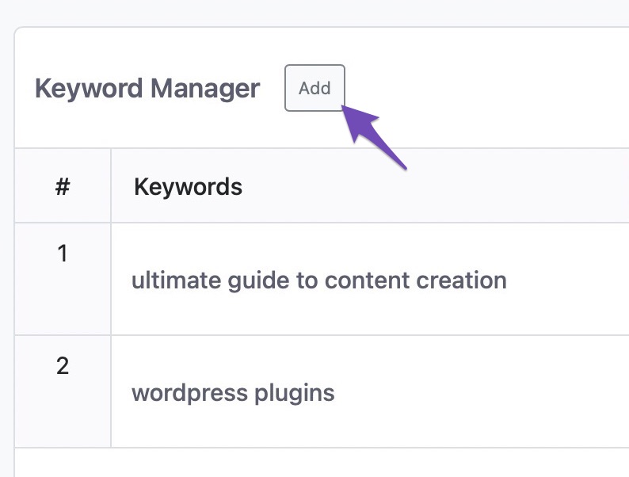629x477 pixels.
Task: Open keyword 'ultimate guide to content creation'
Action: (x=318, y=280)
